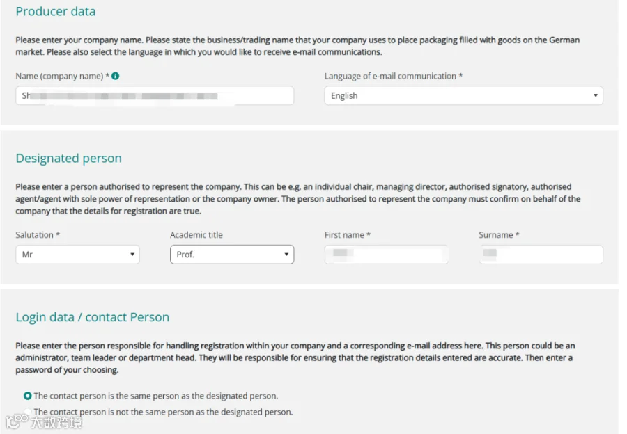The width and height of the screenshot is (627, 434).
Task: Click the info icon beside company name label
Action: click(115, 76)
